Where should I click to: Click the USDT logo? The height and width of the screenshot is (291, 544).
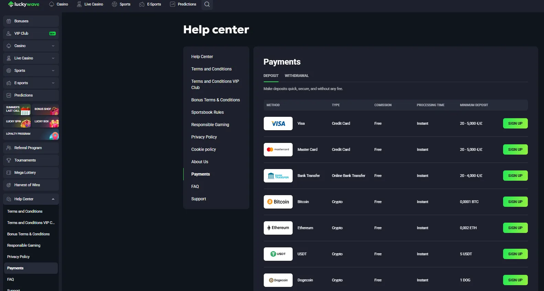coord(278,254)
